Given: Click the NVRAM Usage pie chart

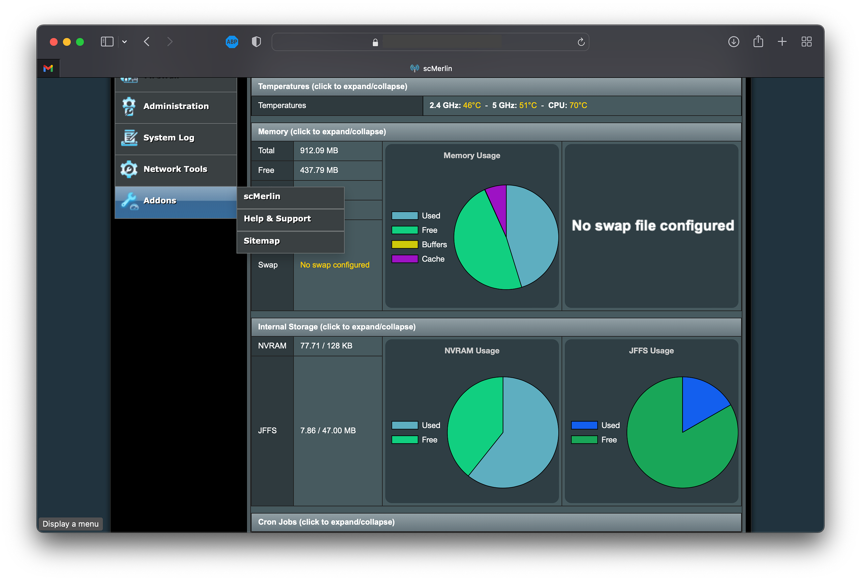Looking at the screenshot, I should (503, 432).
